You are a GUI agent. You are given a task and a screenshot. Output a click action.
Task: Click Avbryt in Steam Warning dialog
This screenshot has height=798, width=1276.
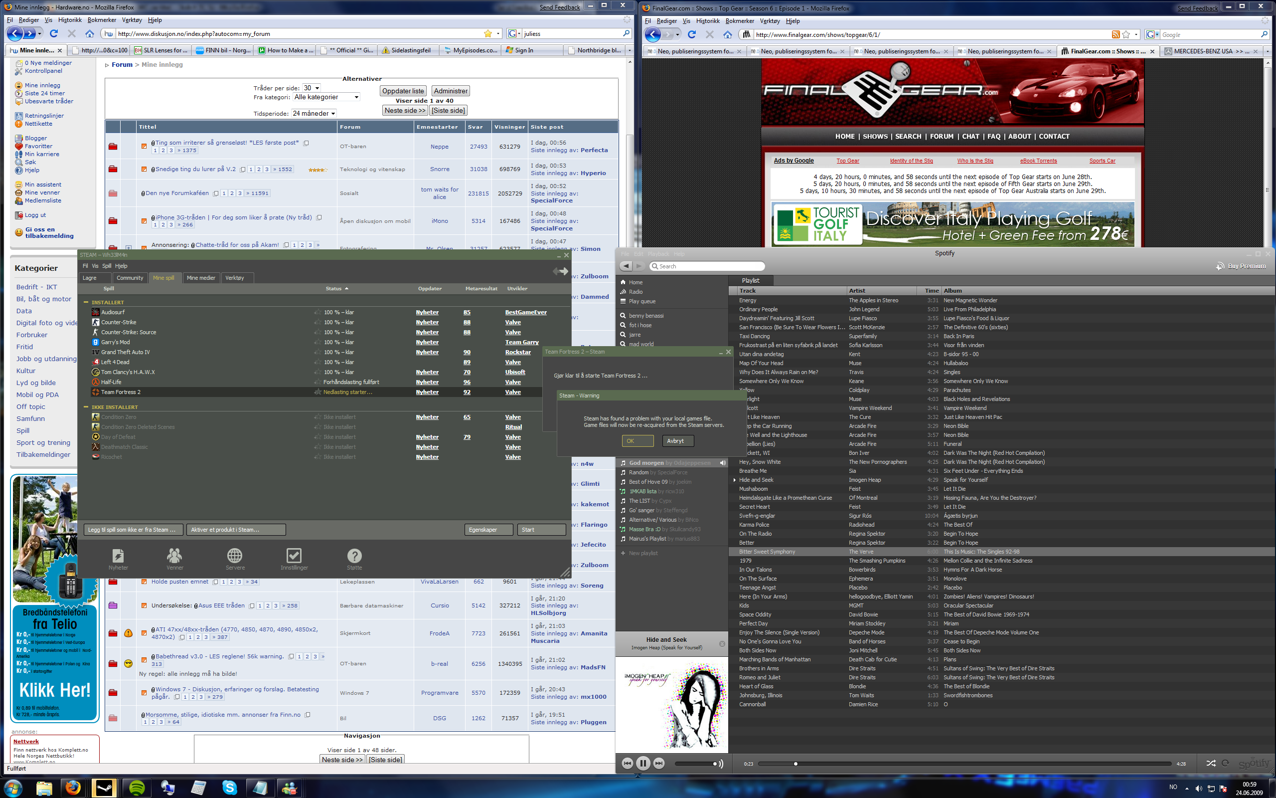677,441
